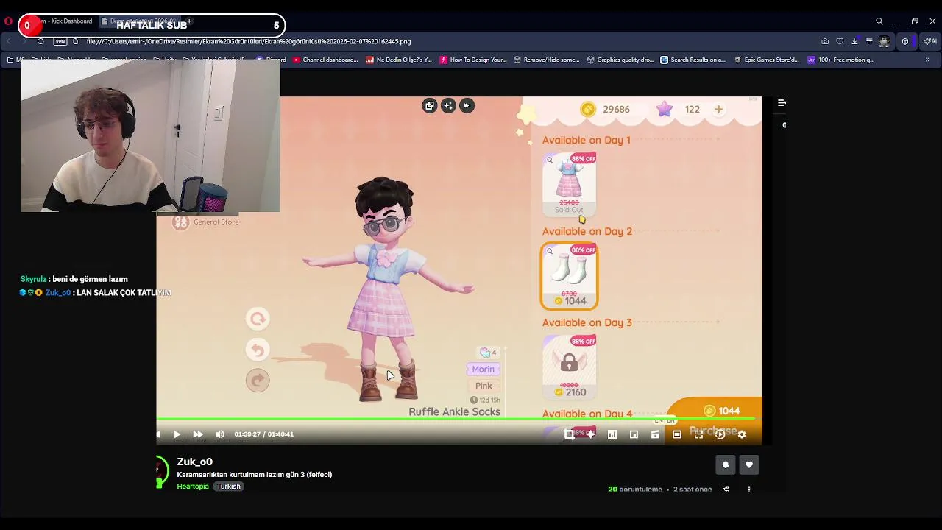Click the cast to device icon
The width and height of the screenshot is (942, 530).
coord(655,434)
